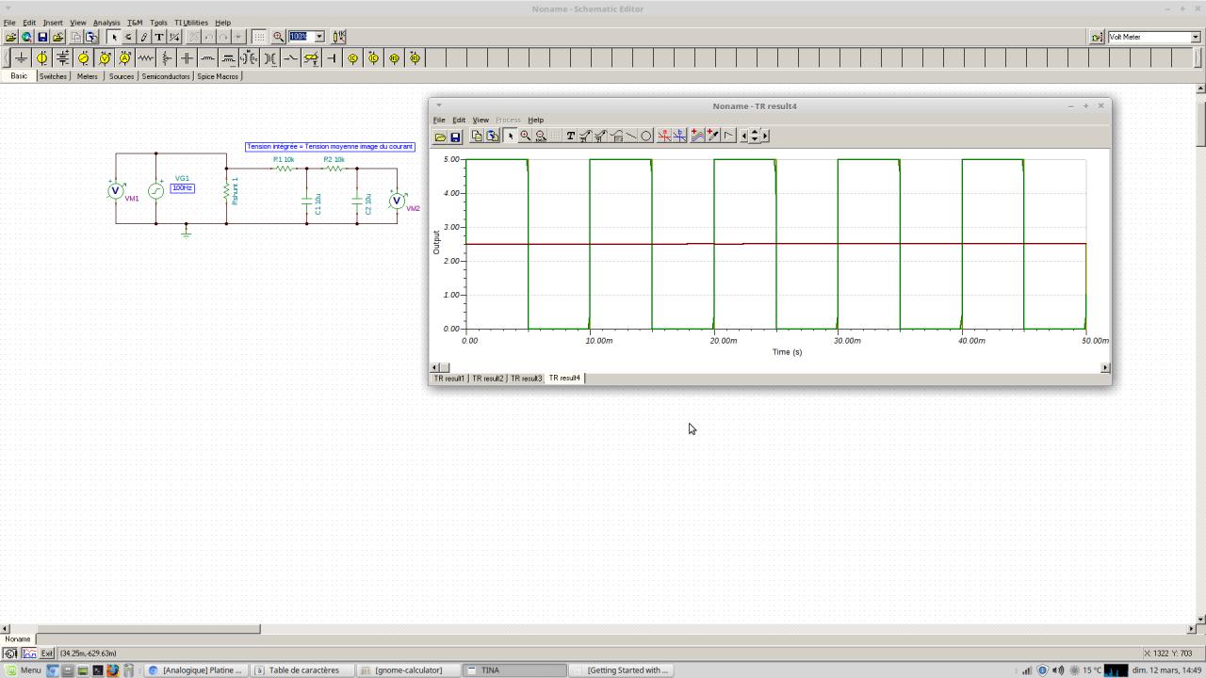
Task: Select the capacitor component
Action: 187,58
